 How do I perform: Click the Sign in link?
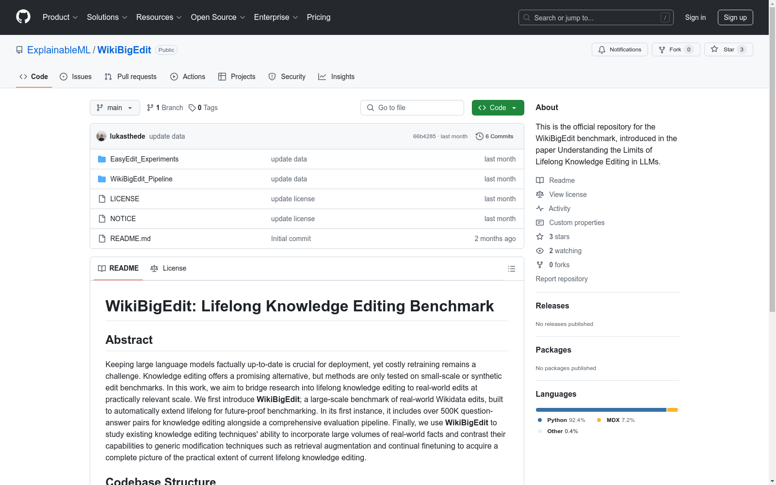click(x=695, y=17)
